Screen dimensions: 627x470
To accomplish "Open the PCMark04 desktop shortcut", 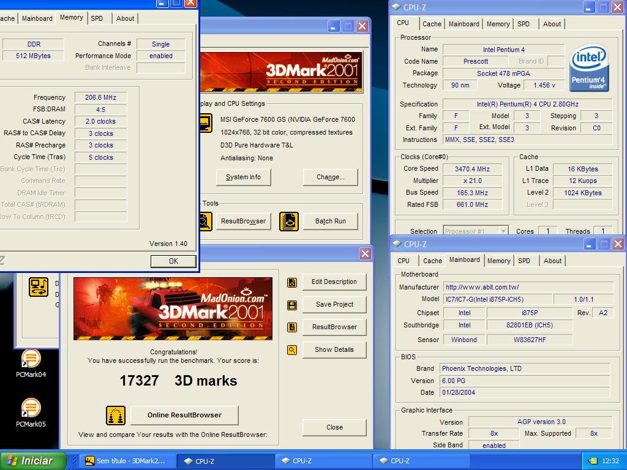I will click(x=31, y=363).
